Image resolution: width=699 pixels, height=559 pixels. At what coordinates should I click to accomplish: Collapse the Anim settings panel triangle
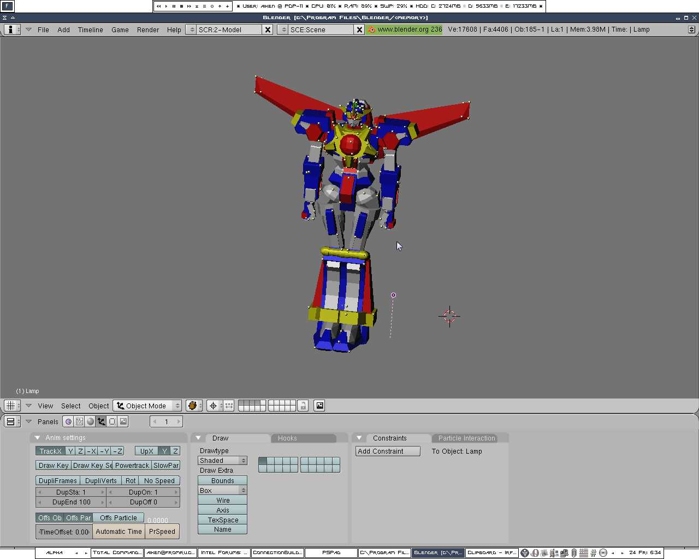click(x=37, y=438)
